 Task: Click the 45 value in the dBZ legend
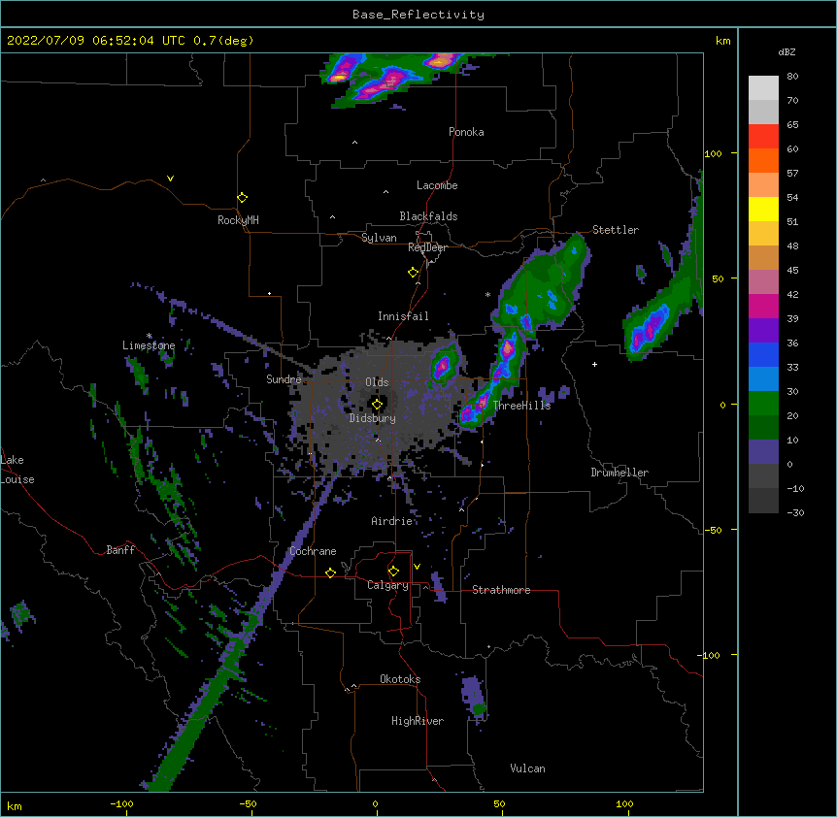click(792, 271)
